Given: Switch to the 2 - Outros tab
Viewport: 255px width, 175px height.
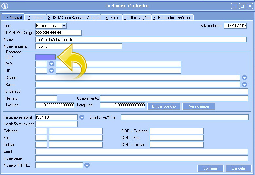Looking at the screenshot, I should point(35,17).
